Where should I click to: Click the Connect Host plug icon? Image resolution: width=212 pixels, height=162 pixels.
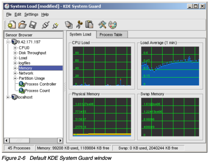[46, 25]
